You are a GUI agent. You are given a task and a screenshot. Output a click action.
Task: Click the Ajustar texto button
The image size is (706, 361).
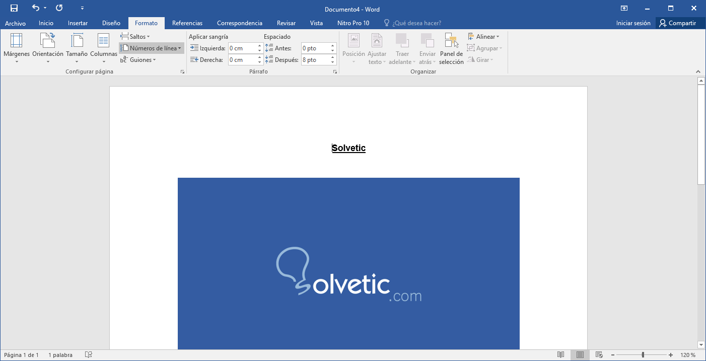pyautogui.click(x=377, y=48)
